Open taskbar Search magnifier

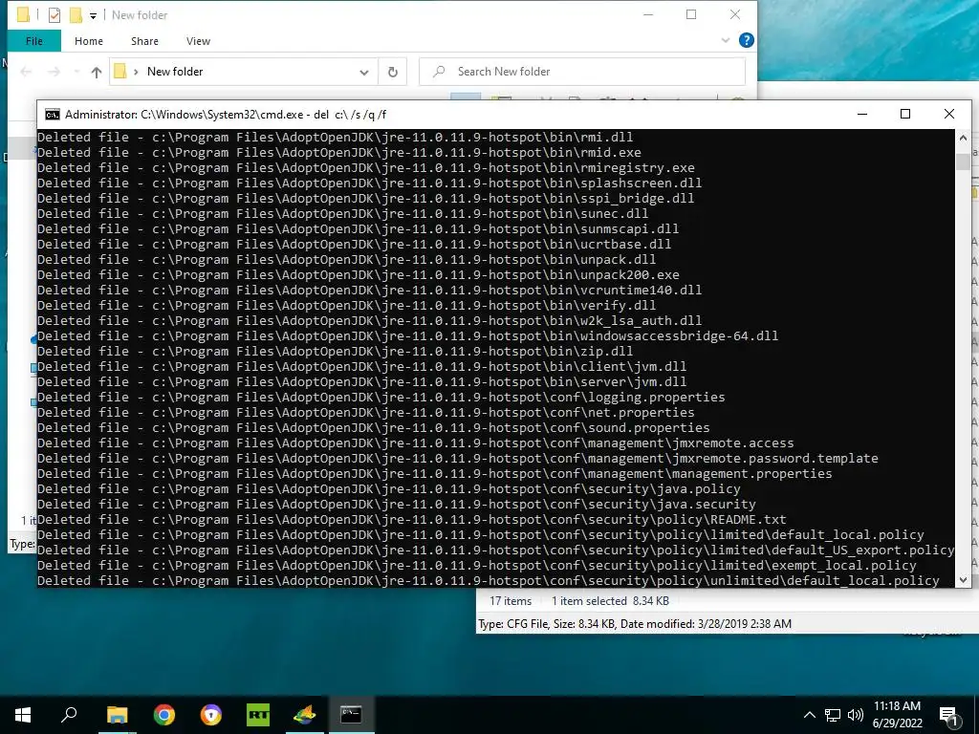pyautogui.click(x=69, y=715)
